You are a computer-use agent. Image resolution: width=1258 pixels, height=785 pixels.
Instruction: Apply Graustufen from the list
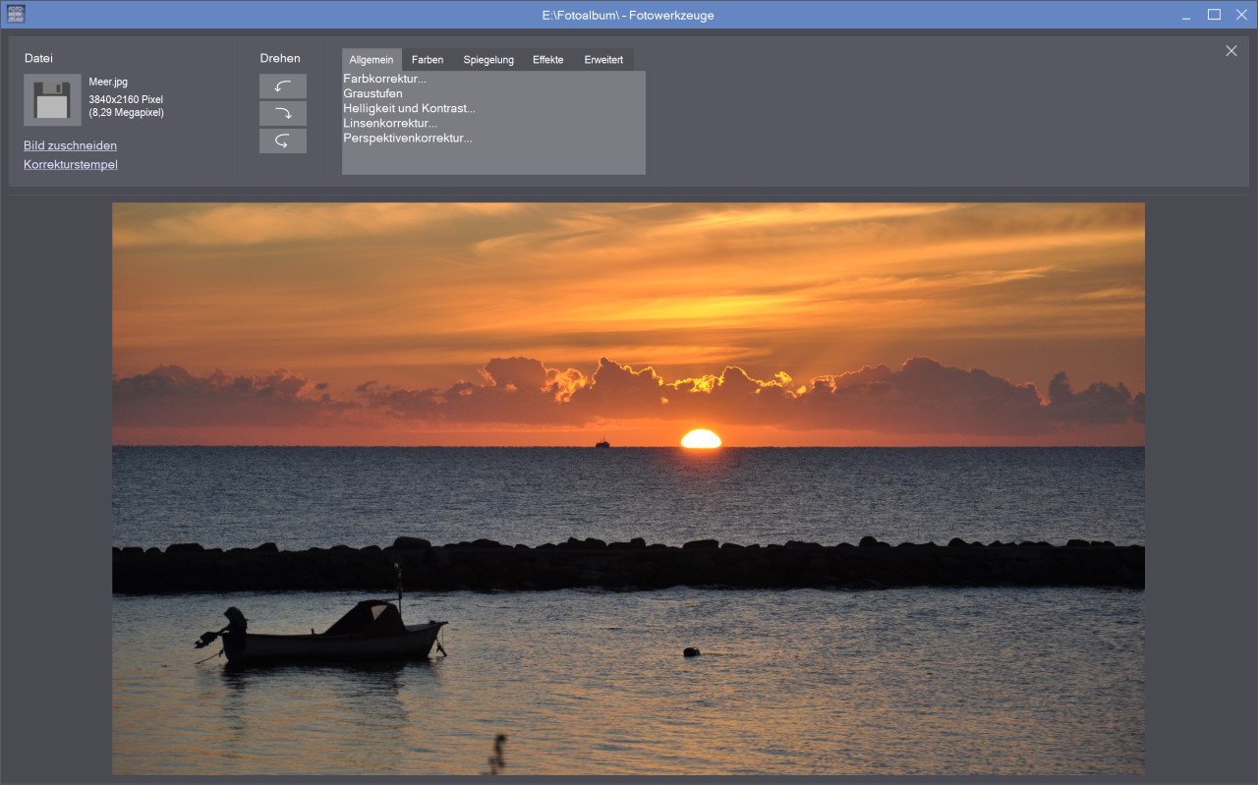372,93
